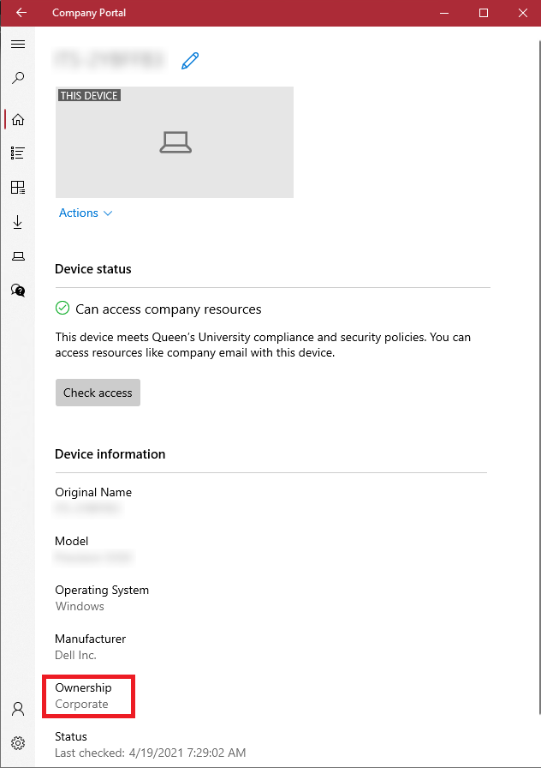Viewport: 541px width, 768px height.
Task: Click the Ownership Corporate field
Action: [88, 696]
